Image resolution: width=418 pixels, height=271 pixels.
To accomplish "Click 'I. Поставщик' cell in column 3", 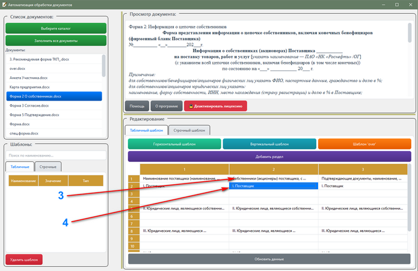I will pos(363,186).
